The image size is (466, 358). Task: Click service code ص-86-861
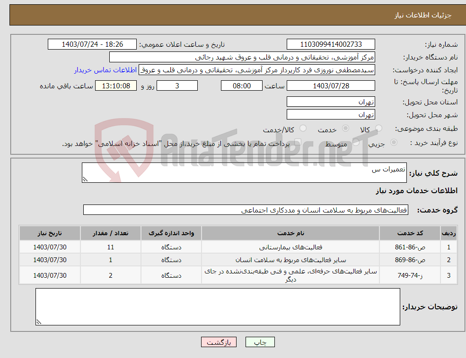(x=410, y=247)
